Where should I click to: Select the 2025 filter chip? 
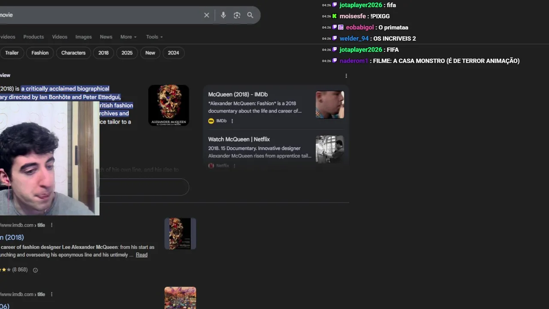point(127,53)
